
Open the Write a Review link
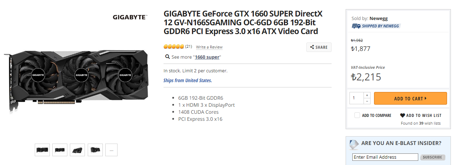[x=209, y=47]
